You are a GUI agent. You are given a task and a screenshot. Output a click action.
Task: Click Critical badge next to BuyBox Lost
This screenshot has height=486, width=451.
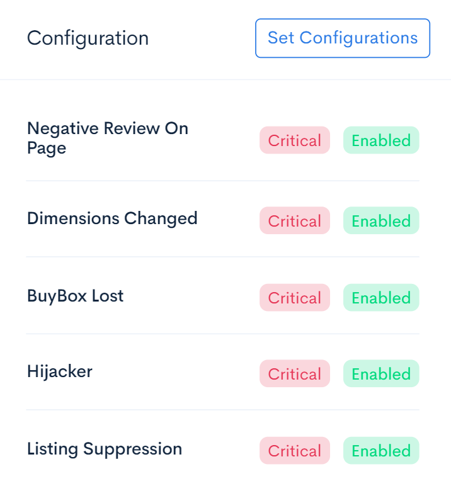pyautogui.click(x=295, y=298)
